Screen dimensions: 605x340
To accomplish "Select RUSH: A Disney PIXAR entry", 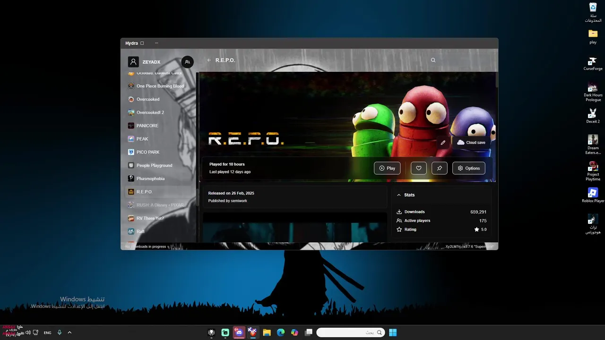I will coord(158,205).
